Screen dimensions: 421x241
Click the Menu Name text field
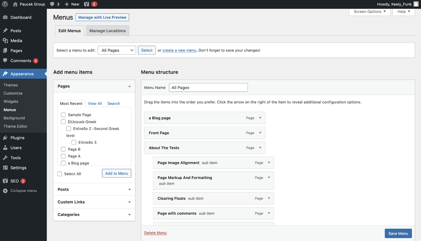click(x=208, y=87)
